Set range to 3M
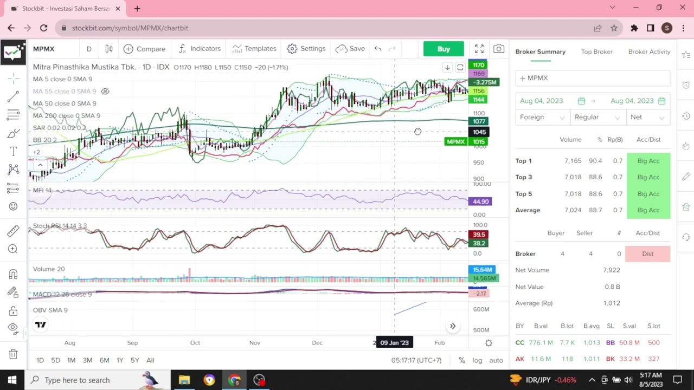Viewport: 694px width, 390px height. coord(87,360)
